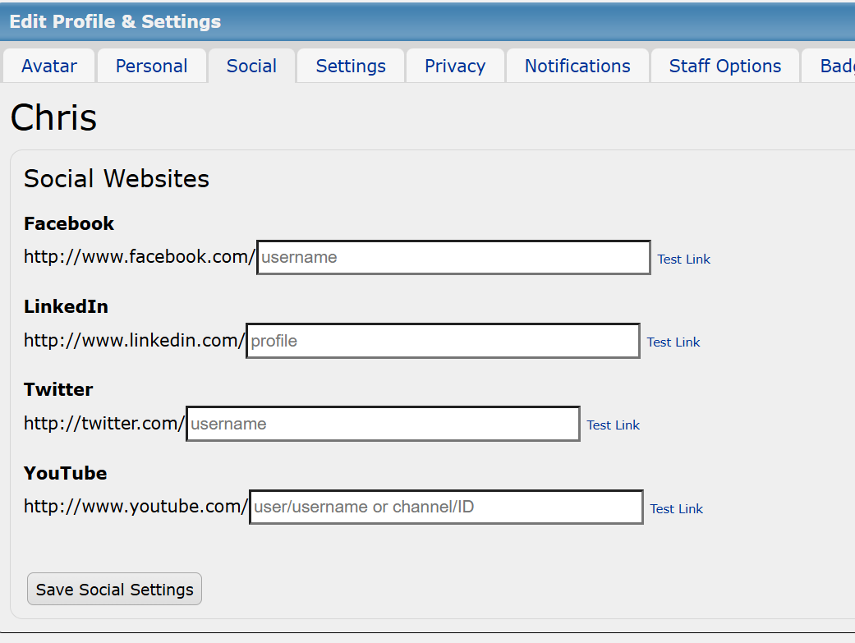This screenshot has width=855, height=643.
Task: Test the Twitter link
Action: [x=613, y=425]
